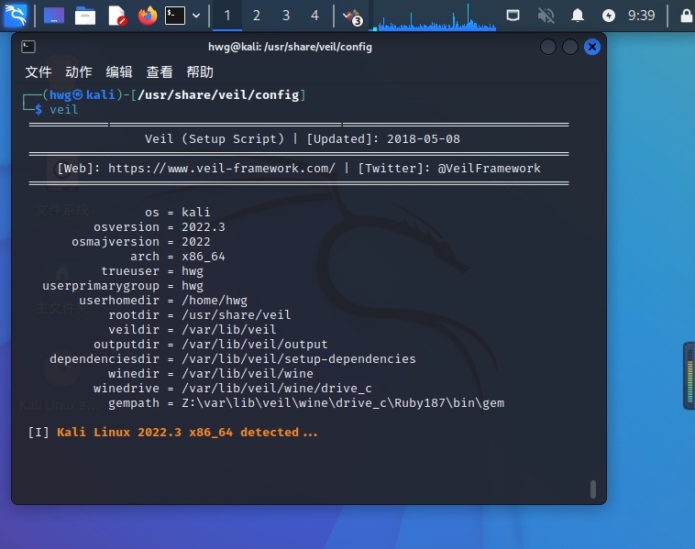Screen dimensions: 695x549
Task: Open the 文件 menu
Action: coord(39,71)
